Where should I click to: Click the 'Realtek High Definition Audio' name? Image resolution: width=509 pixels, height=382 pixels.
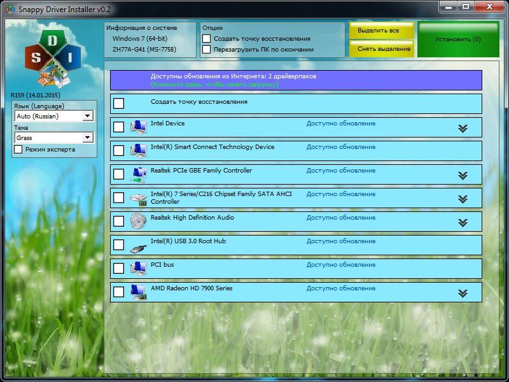pyautogui.click(x=192, y=217)
